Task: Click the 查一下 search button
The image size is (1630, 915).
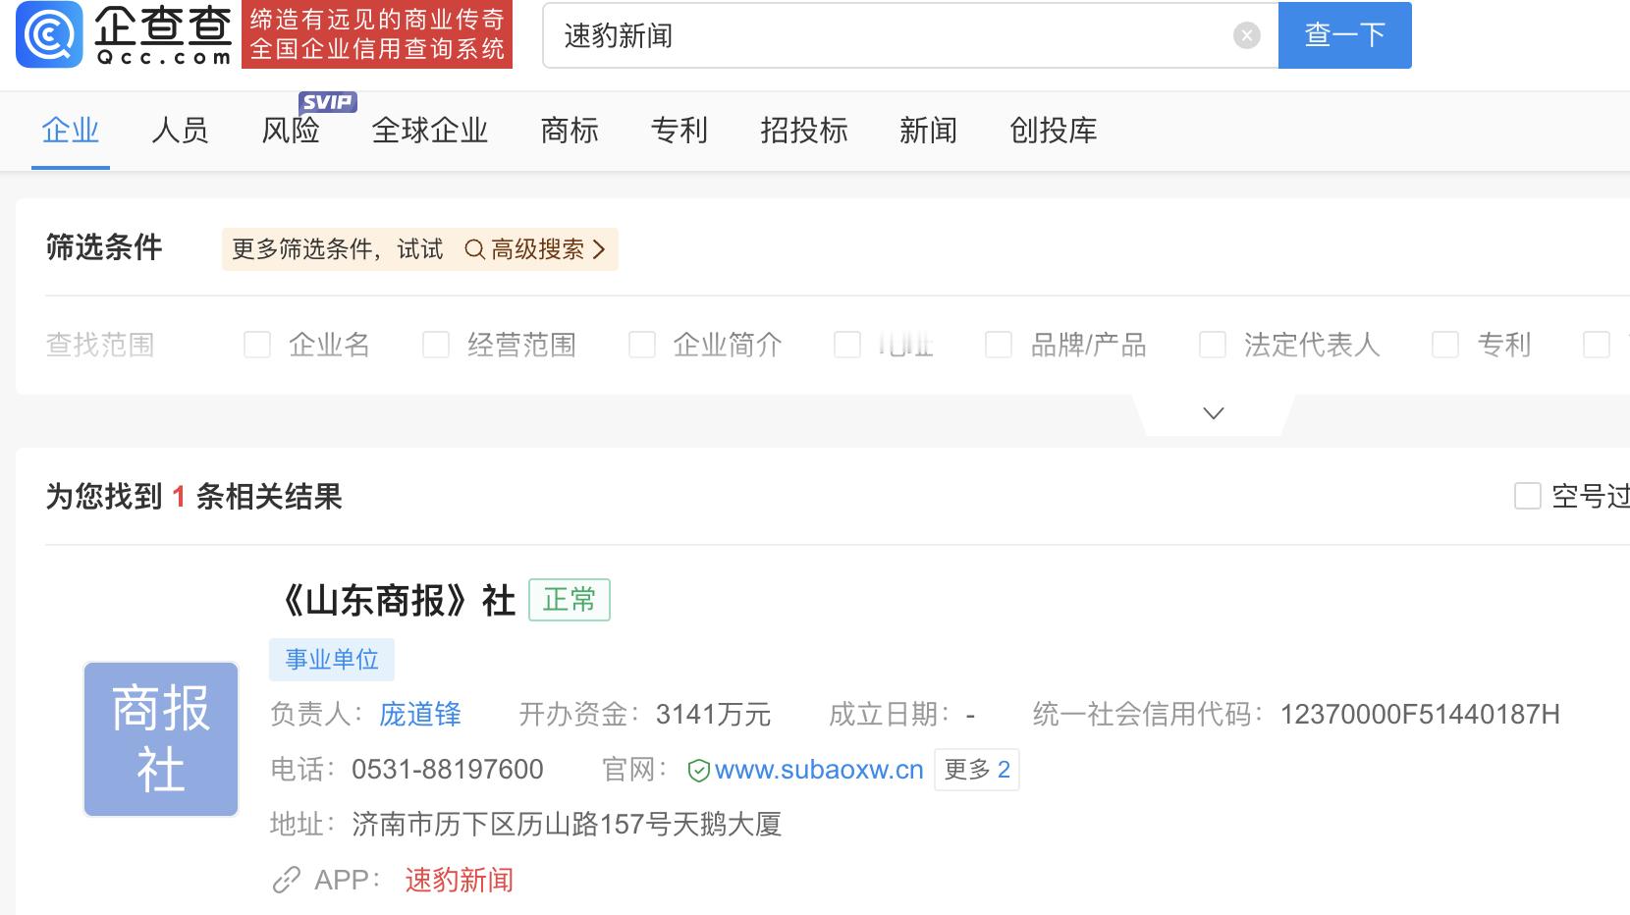Action: click(x=1344, y=35)
